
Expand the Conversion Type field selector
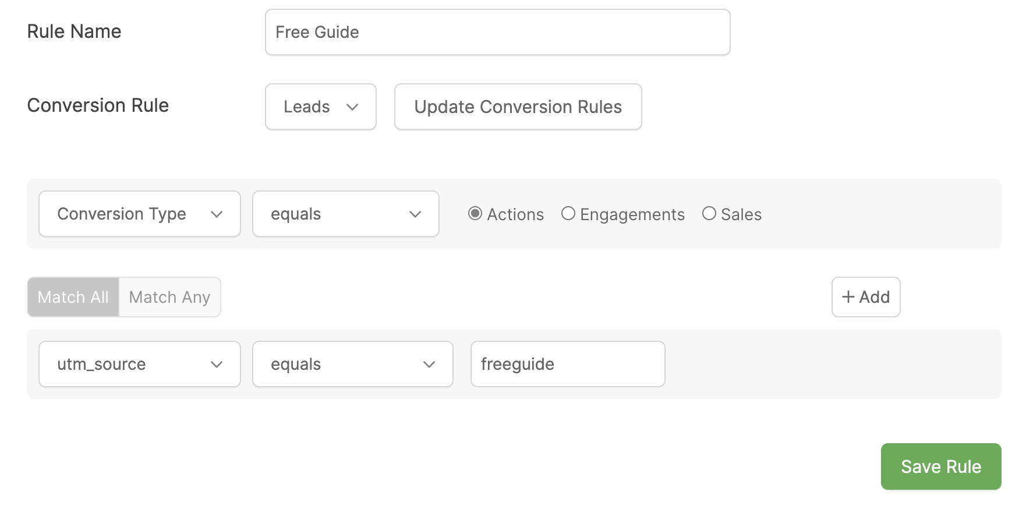pyautogui.click(x=139, y=214)
